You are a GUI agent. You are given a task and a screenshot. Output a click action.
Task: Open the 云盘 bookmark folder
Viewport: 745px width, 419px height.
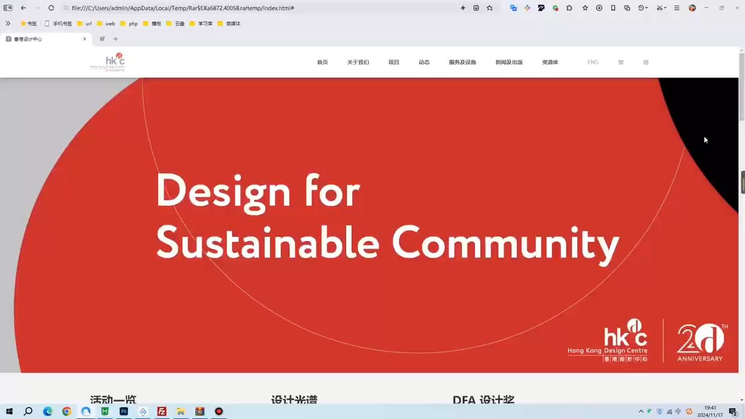click(x=175, y=24)
